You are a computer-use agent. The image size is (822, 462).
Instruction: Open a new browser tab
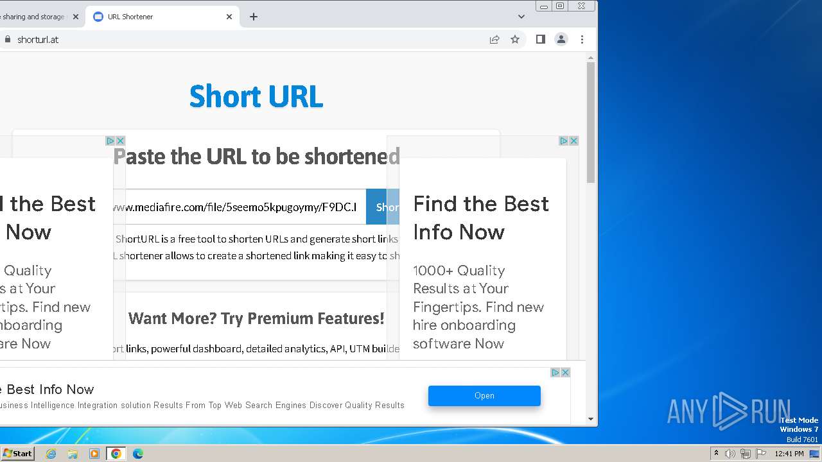tap(254, 17)
